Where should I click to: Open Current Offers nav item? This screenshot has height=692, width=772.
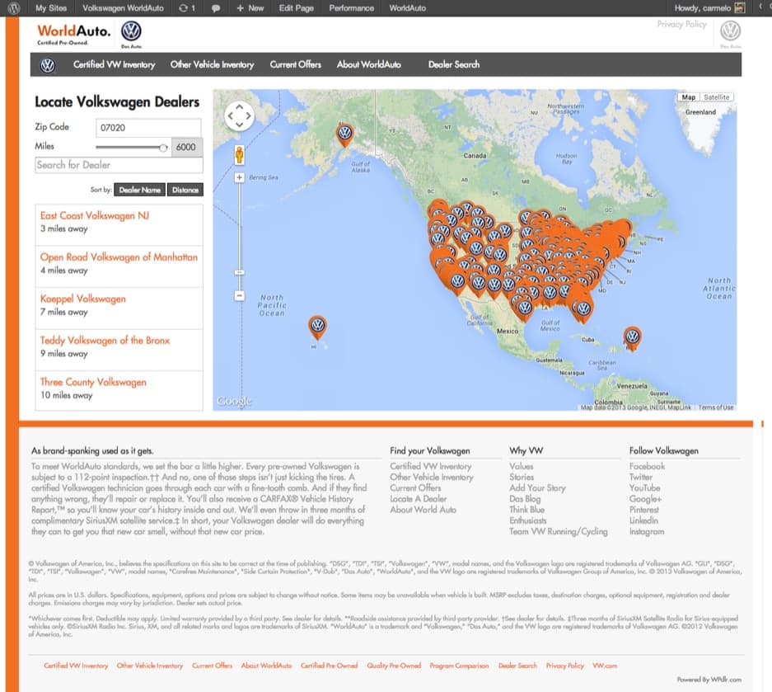[296, 64]
